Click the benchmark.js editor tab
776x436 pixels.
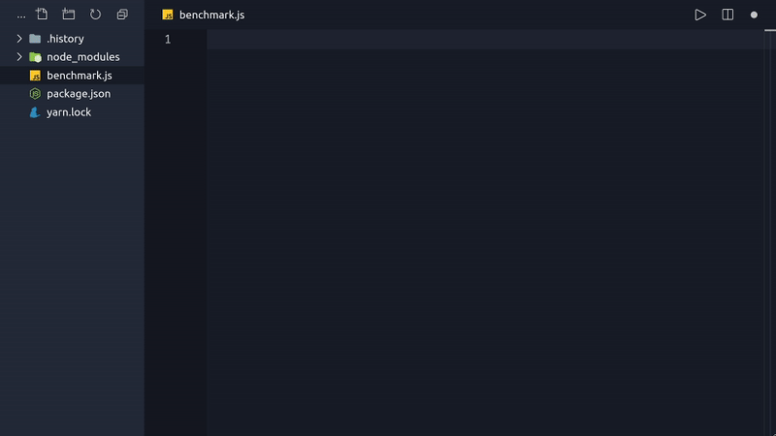click(x=204, y=15)
